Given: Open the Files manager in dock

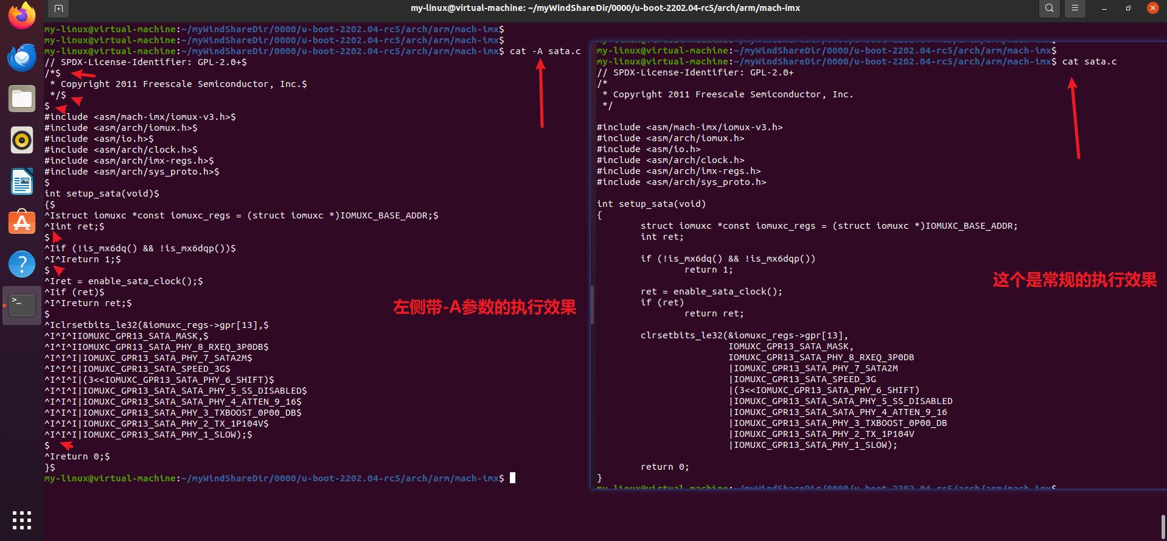Looking at the screenshot, I should click(x=22, y=99).
